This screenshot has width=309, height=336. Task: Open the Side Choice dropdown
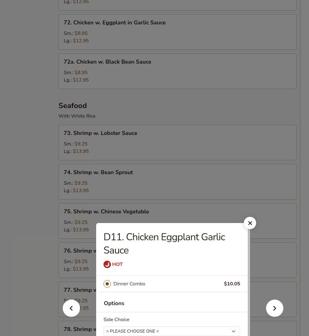click(171, 331)
